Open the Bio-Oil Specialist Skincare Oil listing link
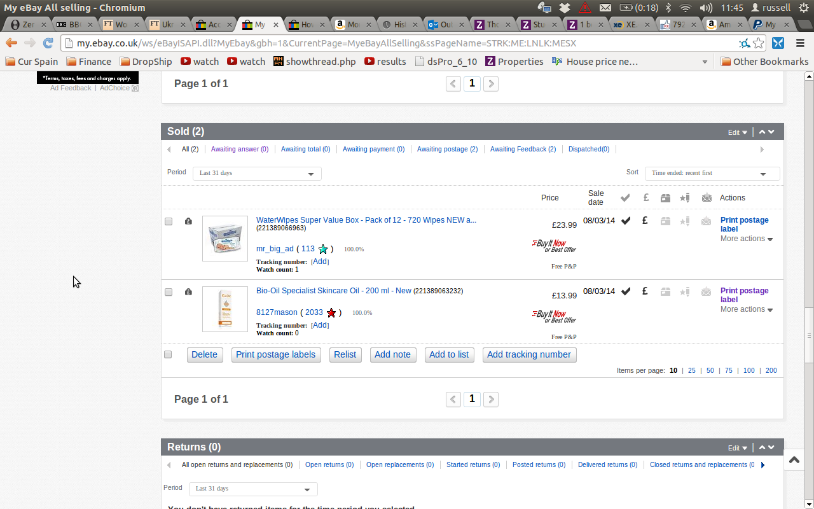The height and width of the screenshot is (509, 814). click(334, 291)
